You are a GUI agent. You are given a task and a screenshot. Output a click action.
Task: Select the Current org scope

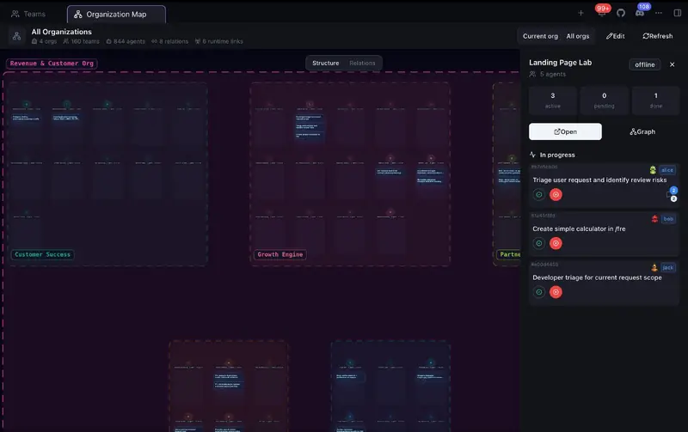coord(540,36)
